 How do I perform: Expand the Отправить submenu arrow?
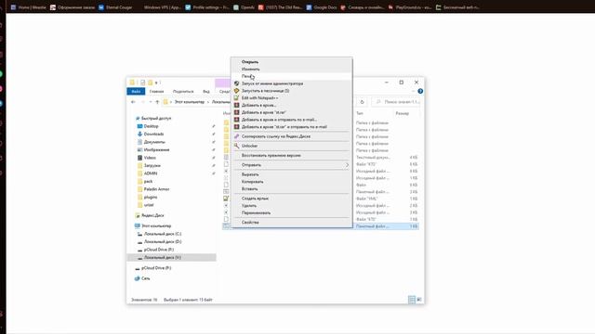(347, 165)
